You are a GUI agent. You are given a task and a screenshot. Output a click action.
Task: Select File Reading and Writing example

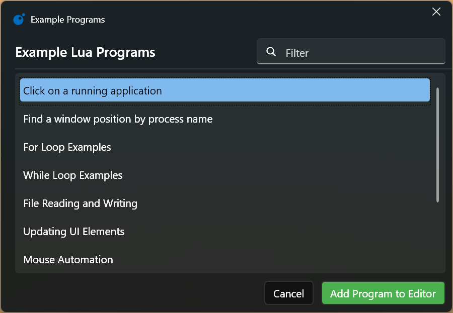(225, 203)
